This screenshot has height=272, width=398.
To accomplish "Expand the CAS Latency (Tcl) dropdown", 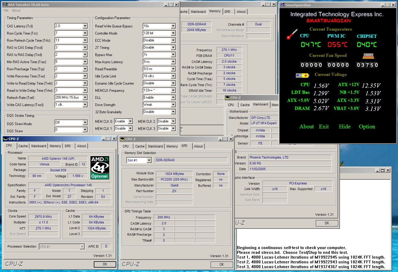I will tap(85, 26).
